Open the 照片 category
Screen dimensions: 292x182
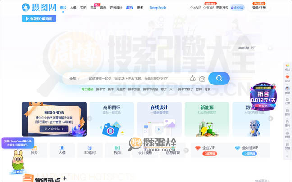point(34,150)
